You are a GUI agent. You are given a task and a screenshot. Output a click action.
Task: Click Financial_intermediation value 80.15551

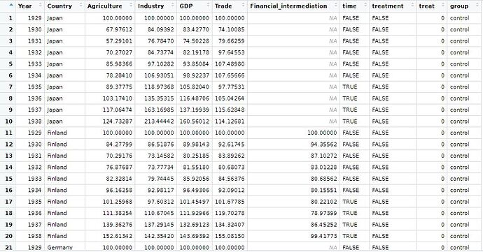pyautogui.click(x=323, y=191)
